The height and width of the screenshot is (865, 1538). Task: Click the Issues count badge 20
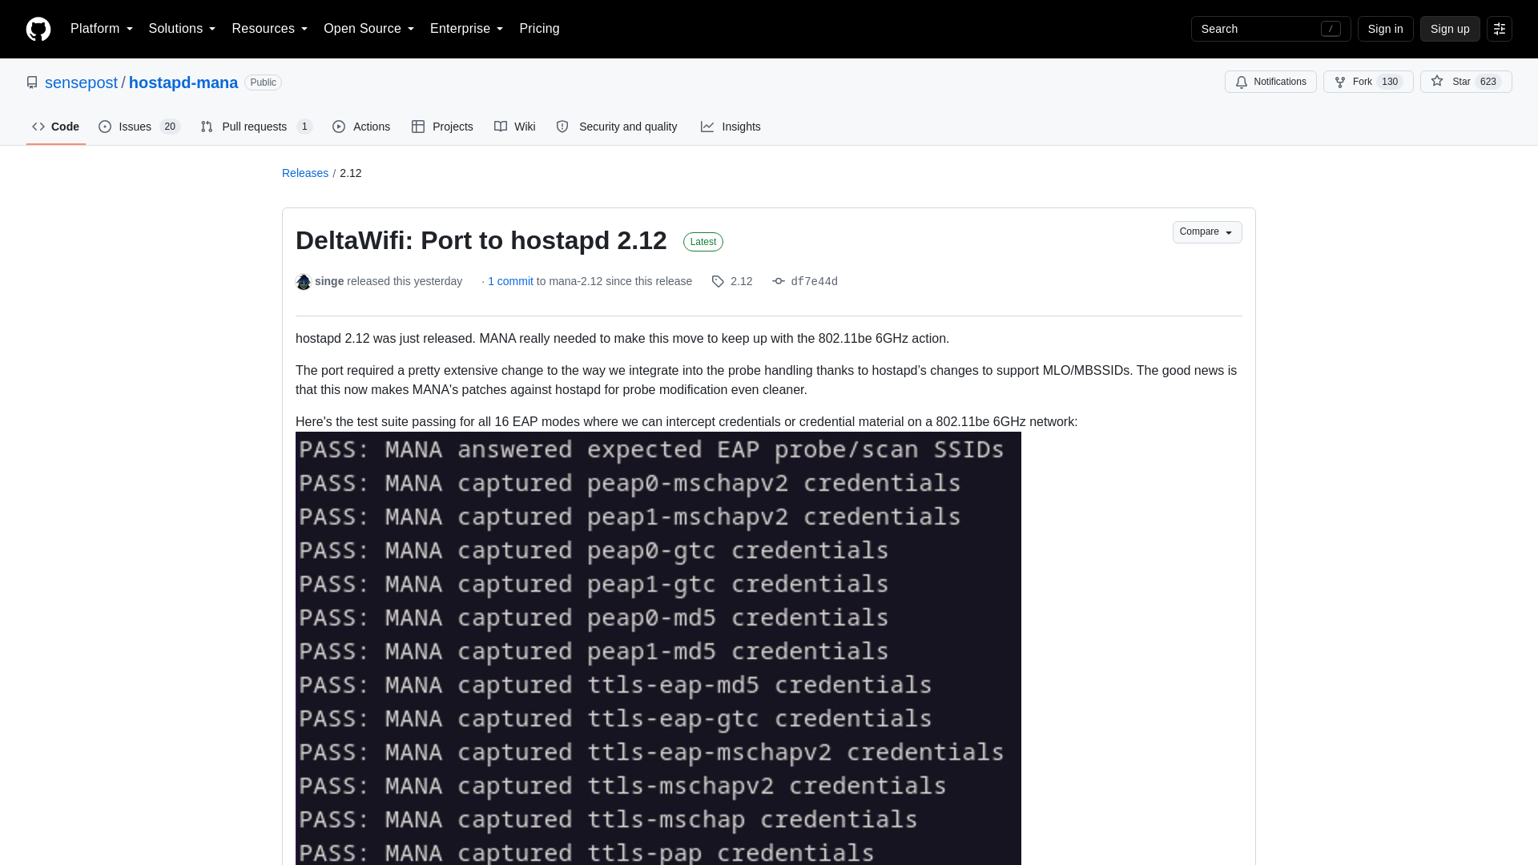click(170, 127)
